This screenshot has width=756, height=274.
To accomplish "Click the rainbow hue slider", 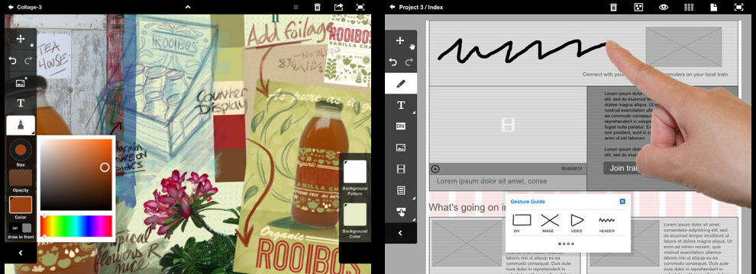I will click(76, 226).
